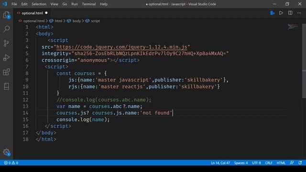Click line number 18 in gutter

25,139
